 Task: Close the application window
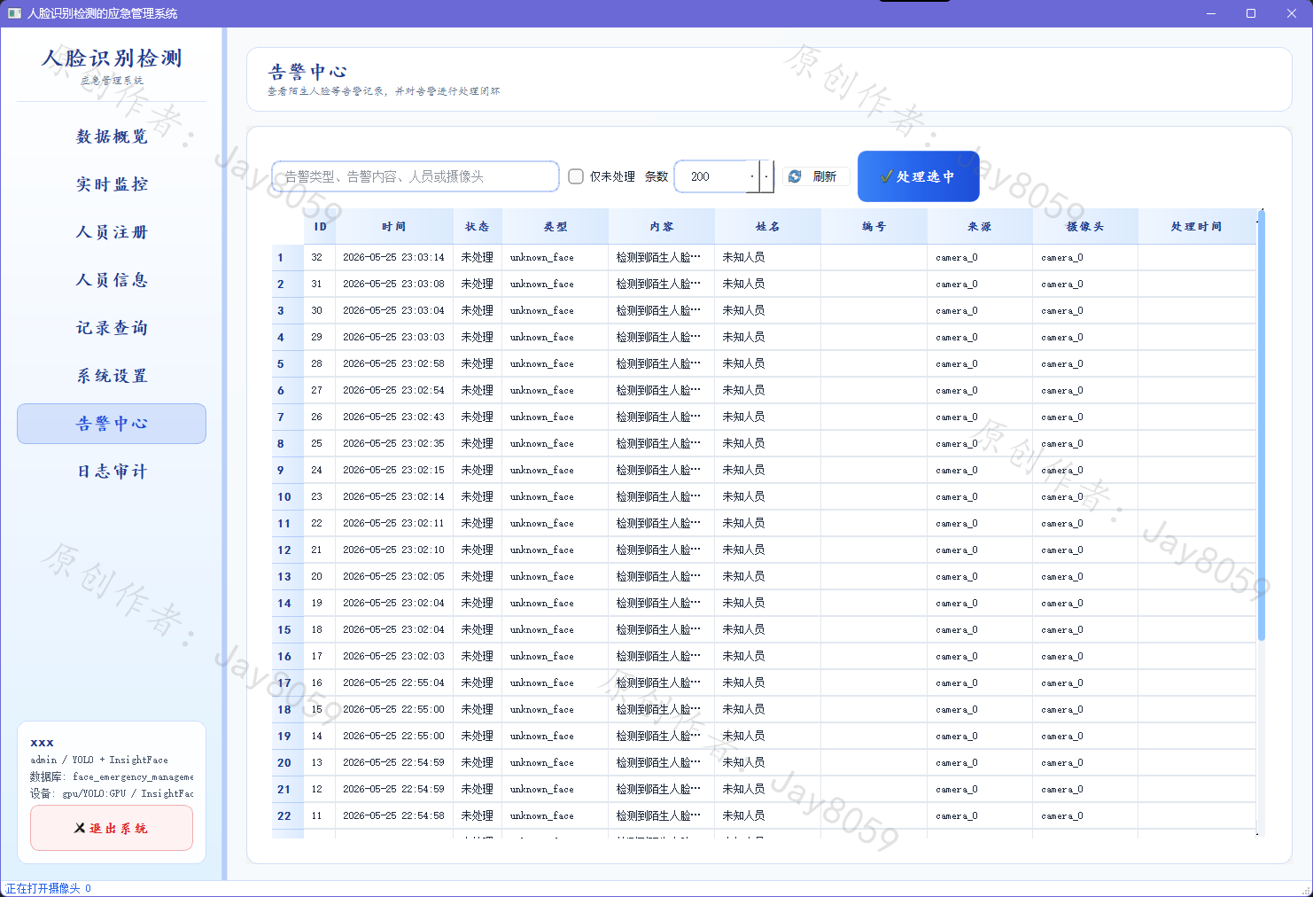click(x=1292, y=13)
